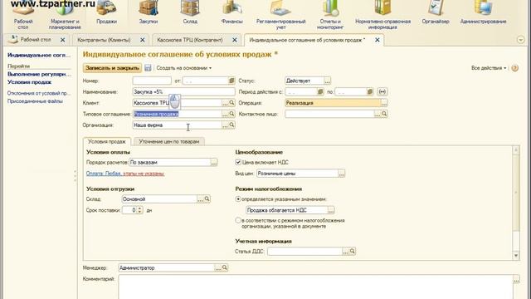531x299 pixels.
Task: Open calendar for period end 'по'
Action: [x=369, y=91]
